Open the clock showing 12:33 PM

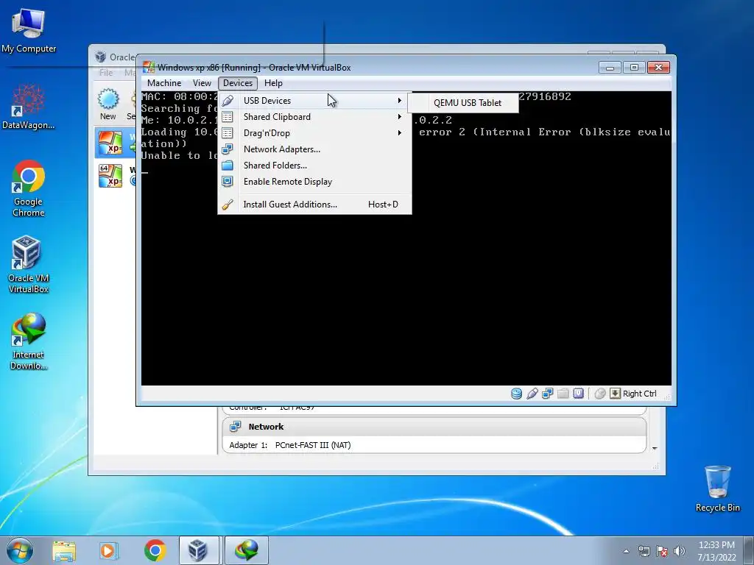coord(716,551)
